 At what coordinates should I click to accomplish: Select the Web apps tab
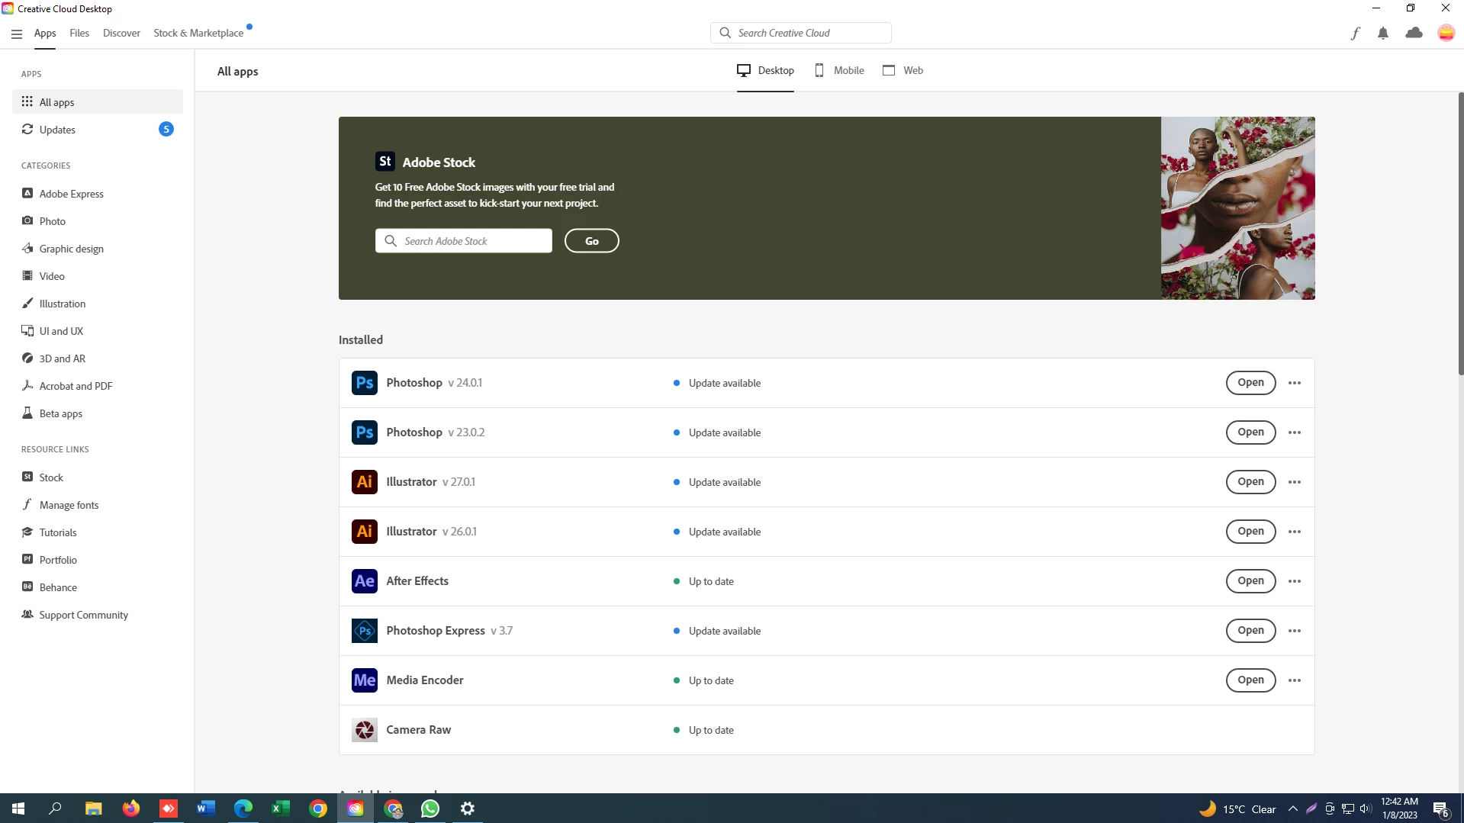pyautogui.click(x=903, y=70)
